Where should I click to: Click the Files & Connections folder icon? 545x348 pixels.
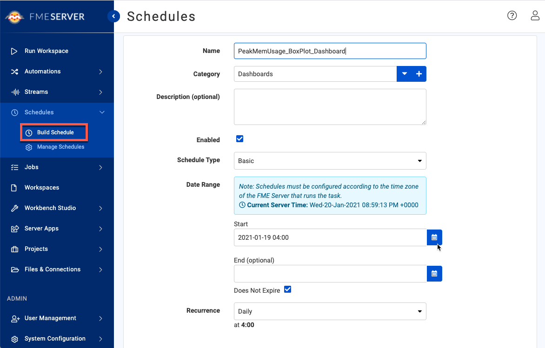coord(15,270)
